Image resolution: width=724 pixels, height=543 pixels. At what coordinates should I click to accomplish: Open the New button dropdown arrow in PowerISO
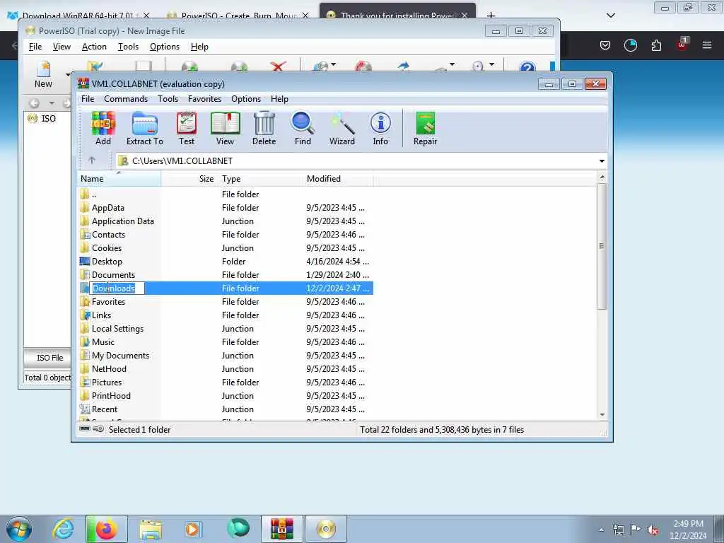(x=68, y=75)
